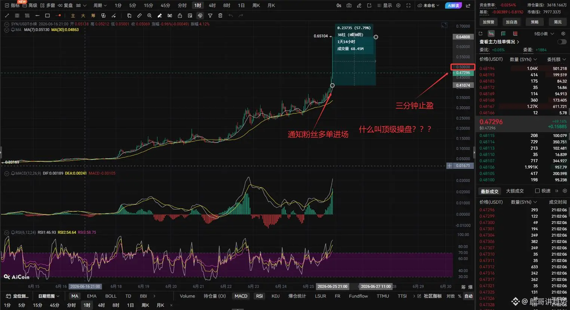Enable the BOLL overlay indicator
The height and width of the screenshot is (310, 570).
click(111, 296)
